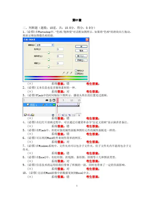The height and width of the screenshot is (199, 154).
Task: Toggle the 预览 preview checkbox
Action: [76, 74]
